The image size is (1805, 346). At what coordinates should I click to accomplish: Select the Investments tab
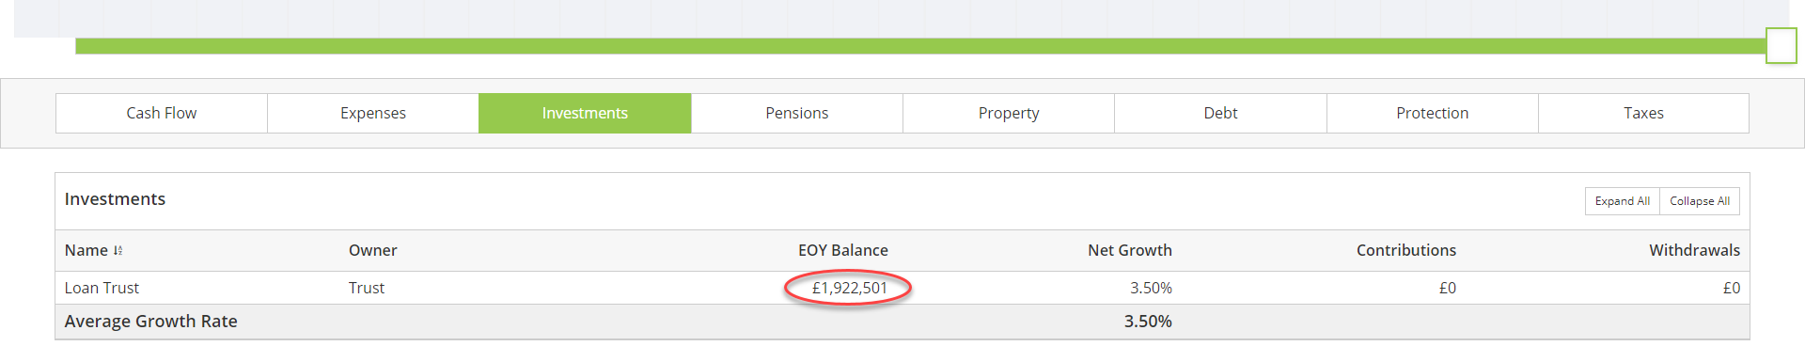(585, 113)
